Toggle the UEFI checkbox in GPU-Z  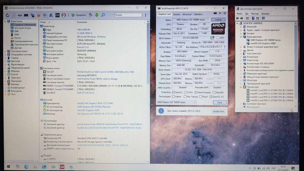[218, 38]
